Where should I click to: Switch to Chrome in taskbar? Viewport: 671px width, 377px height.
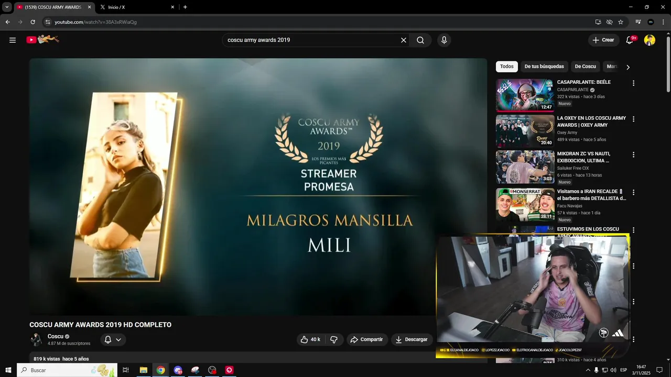pyautogui.click(x=160, y=370)
